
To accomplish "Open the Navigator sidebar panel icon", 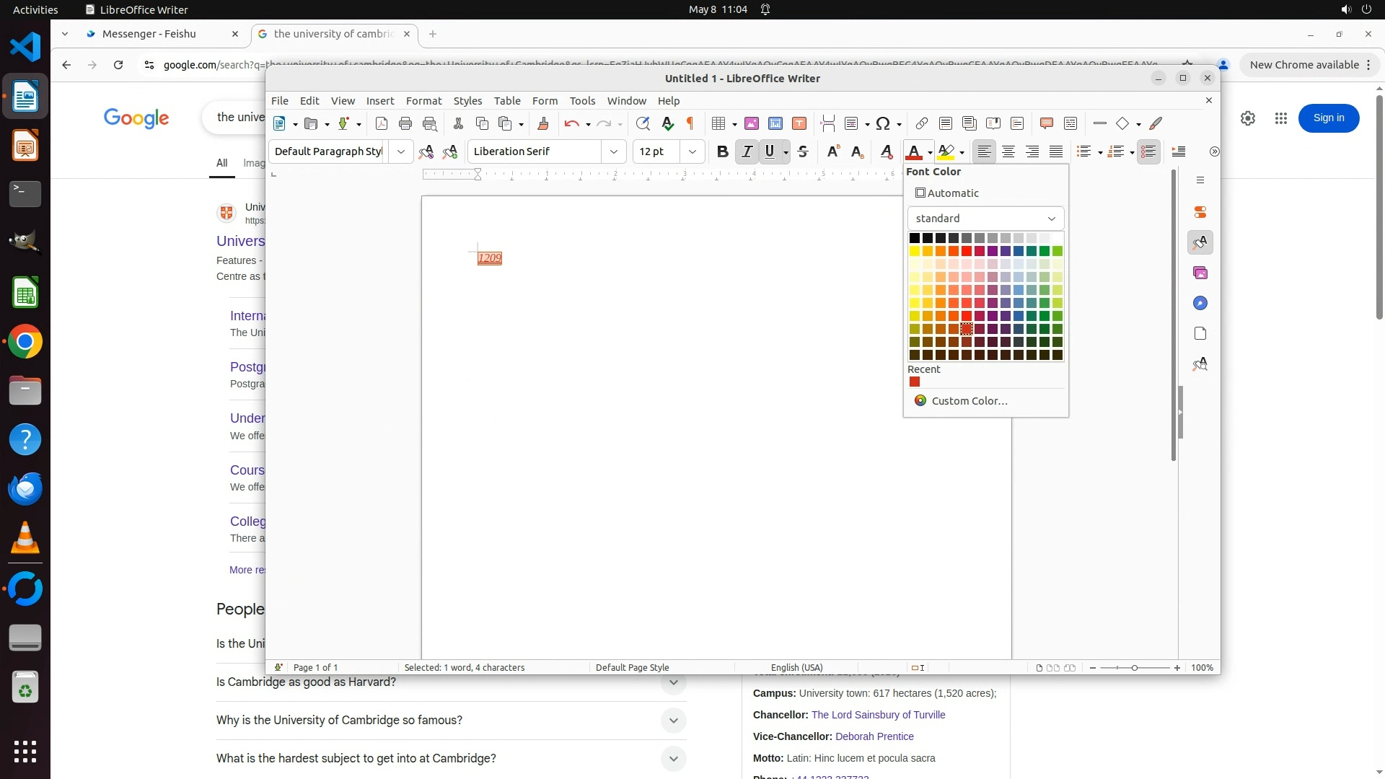I will 1200,303.
